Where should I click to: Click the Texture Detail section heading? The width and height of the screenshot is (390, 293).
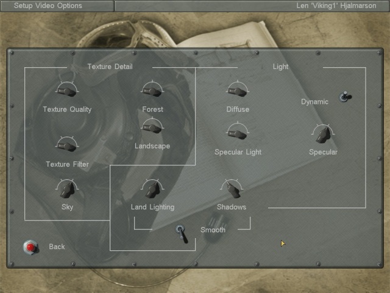click(110, 67)
